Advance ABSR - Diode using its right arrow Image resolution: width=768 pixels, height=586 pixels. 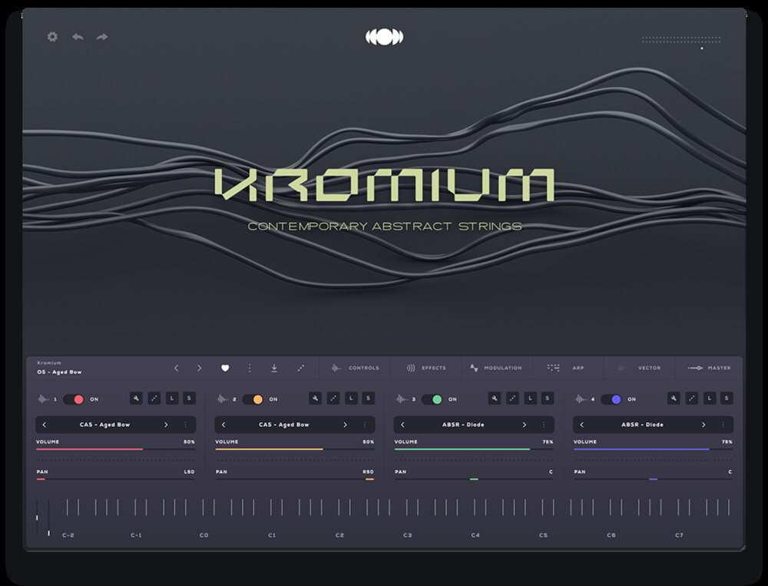point(525,424)
